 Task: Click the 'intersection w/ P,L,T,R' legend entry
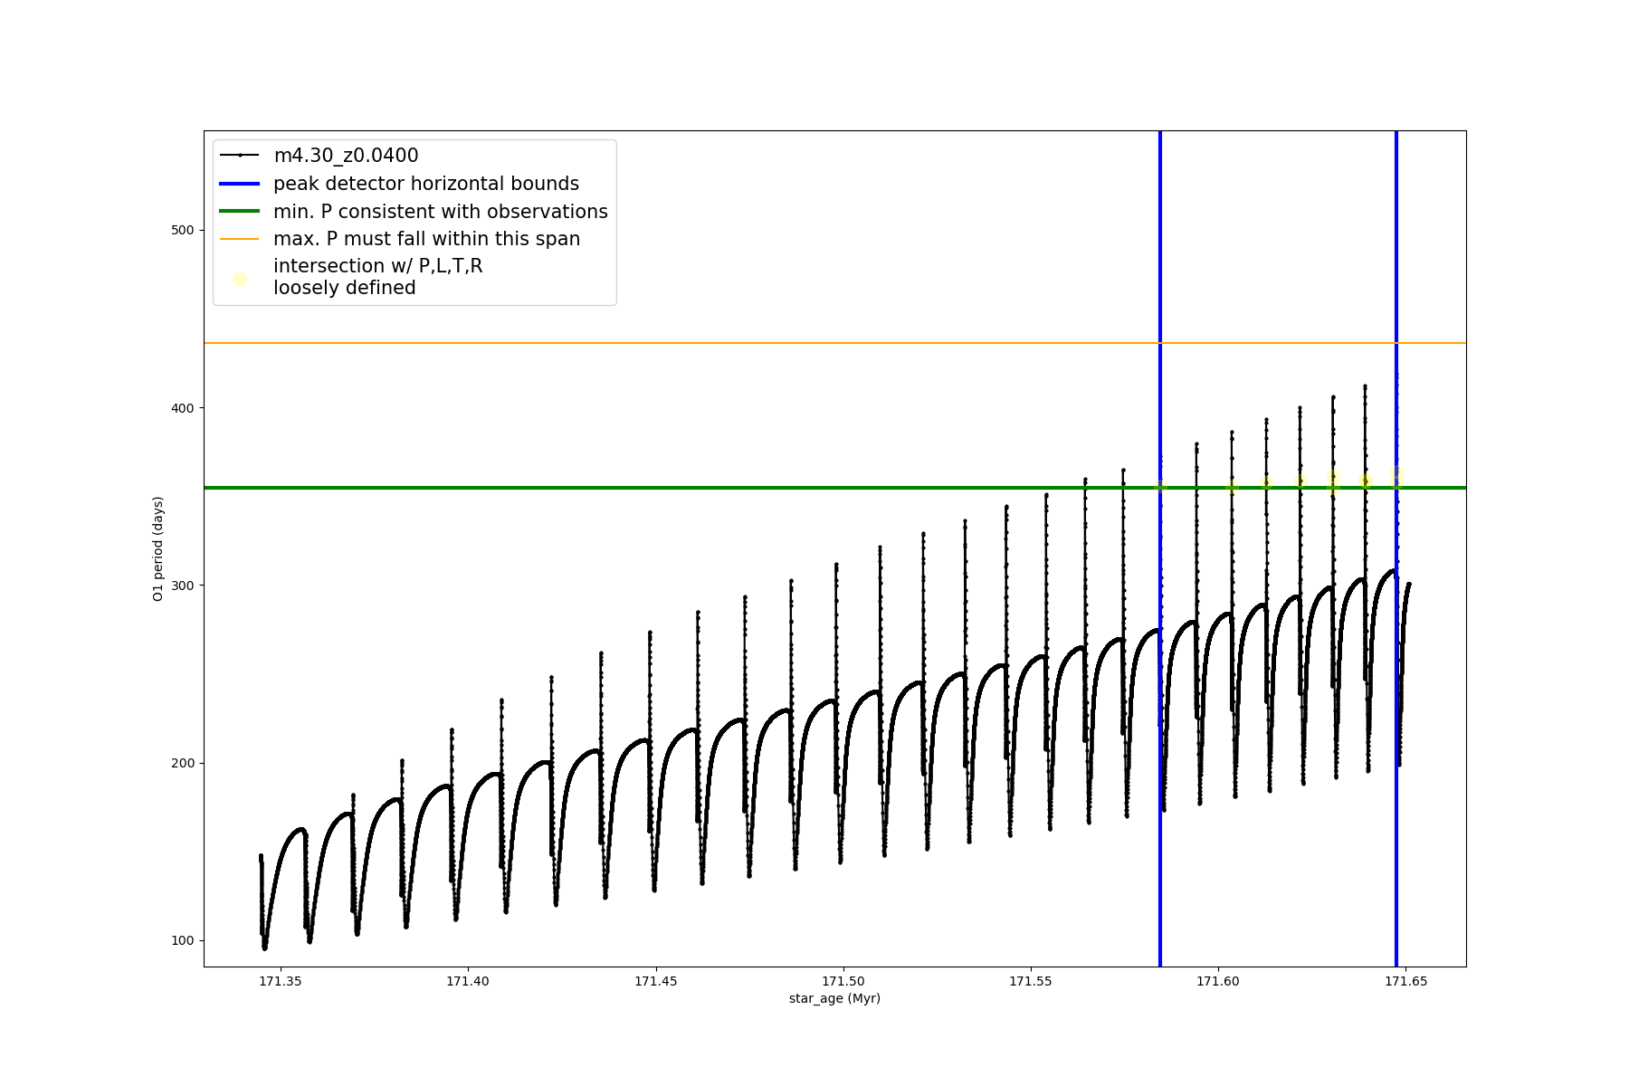(377, 266)
